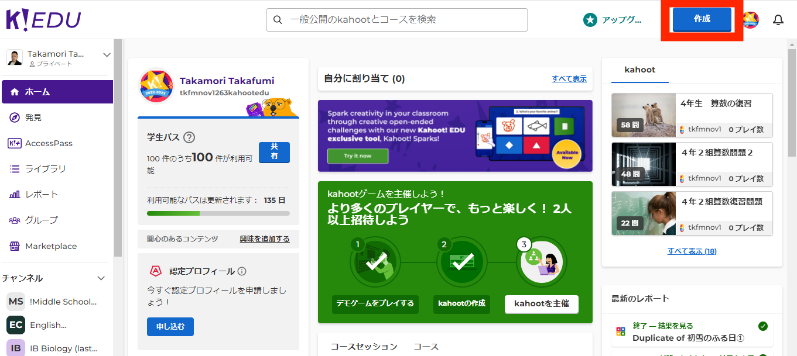Click the pass availability progress bar
This screenshot has height=356, width=797.
[x=218, y=213]
